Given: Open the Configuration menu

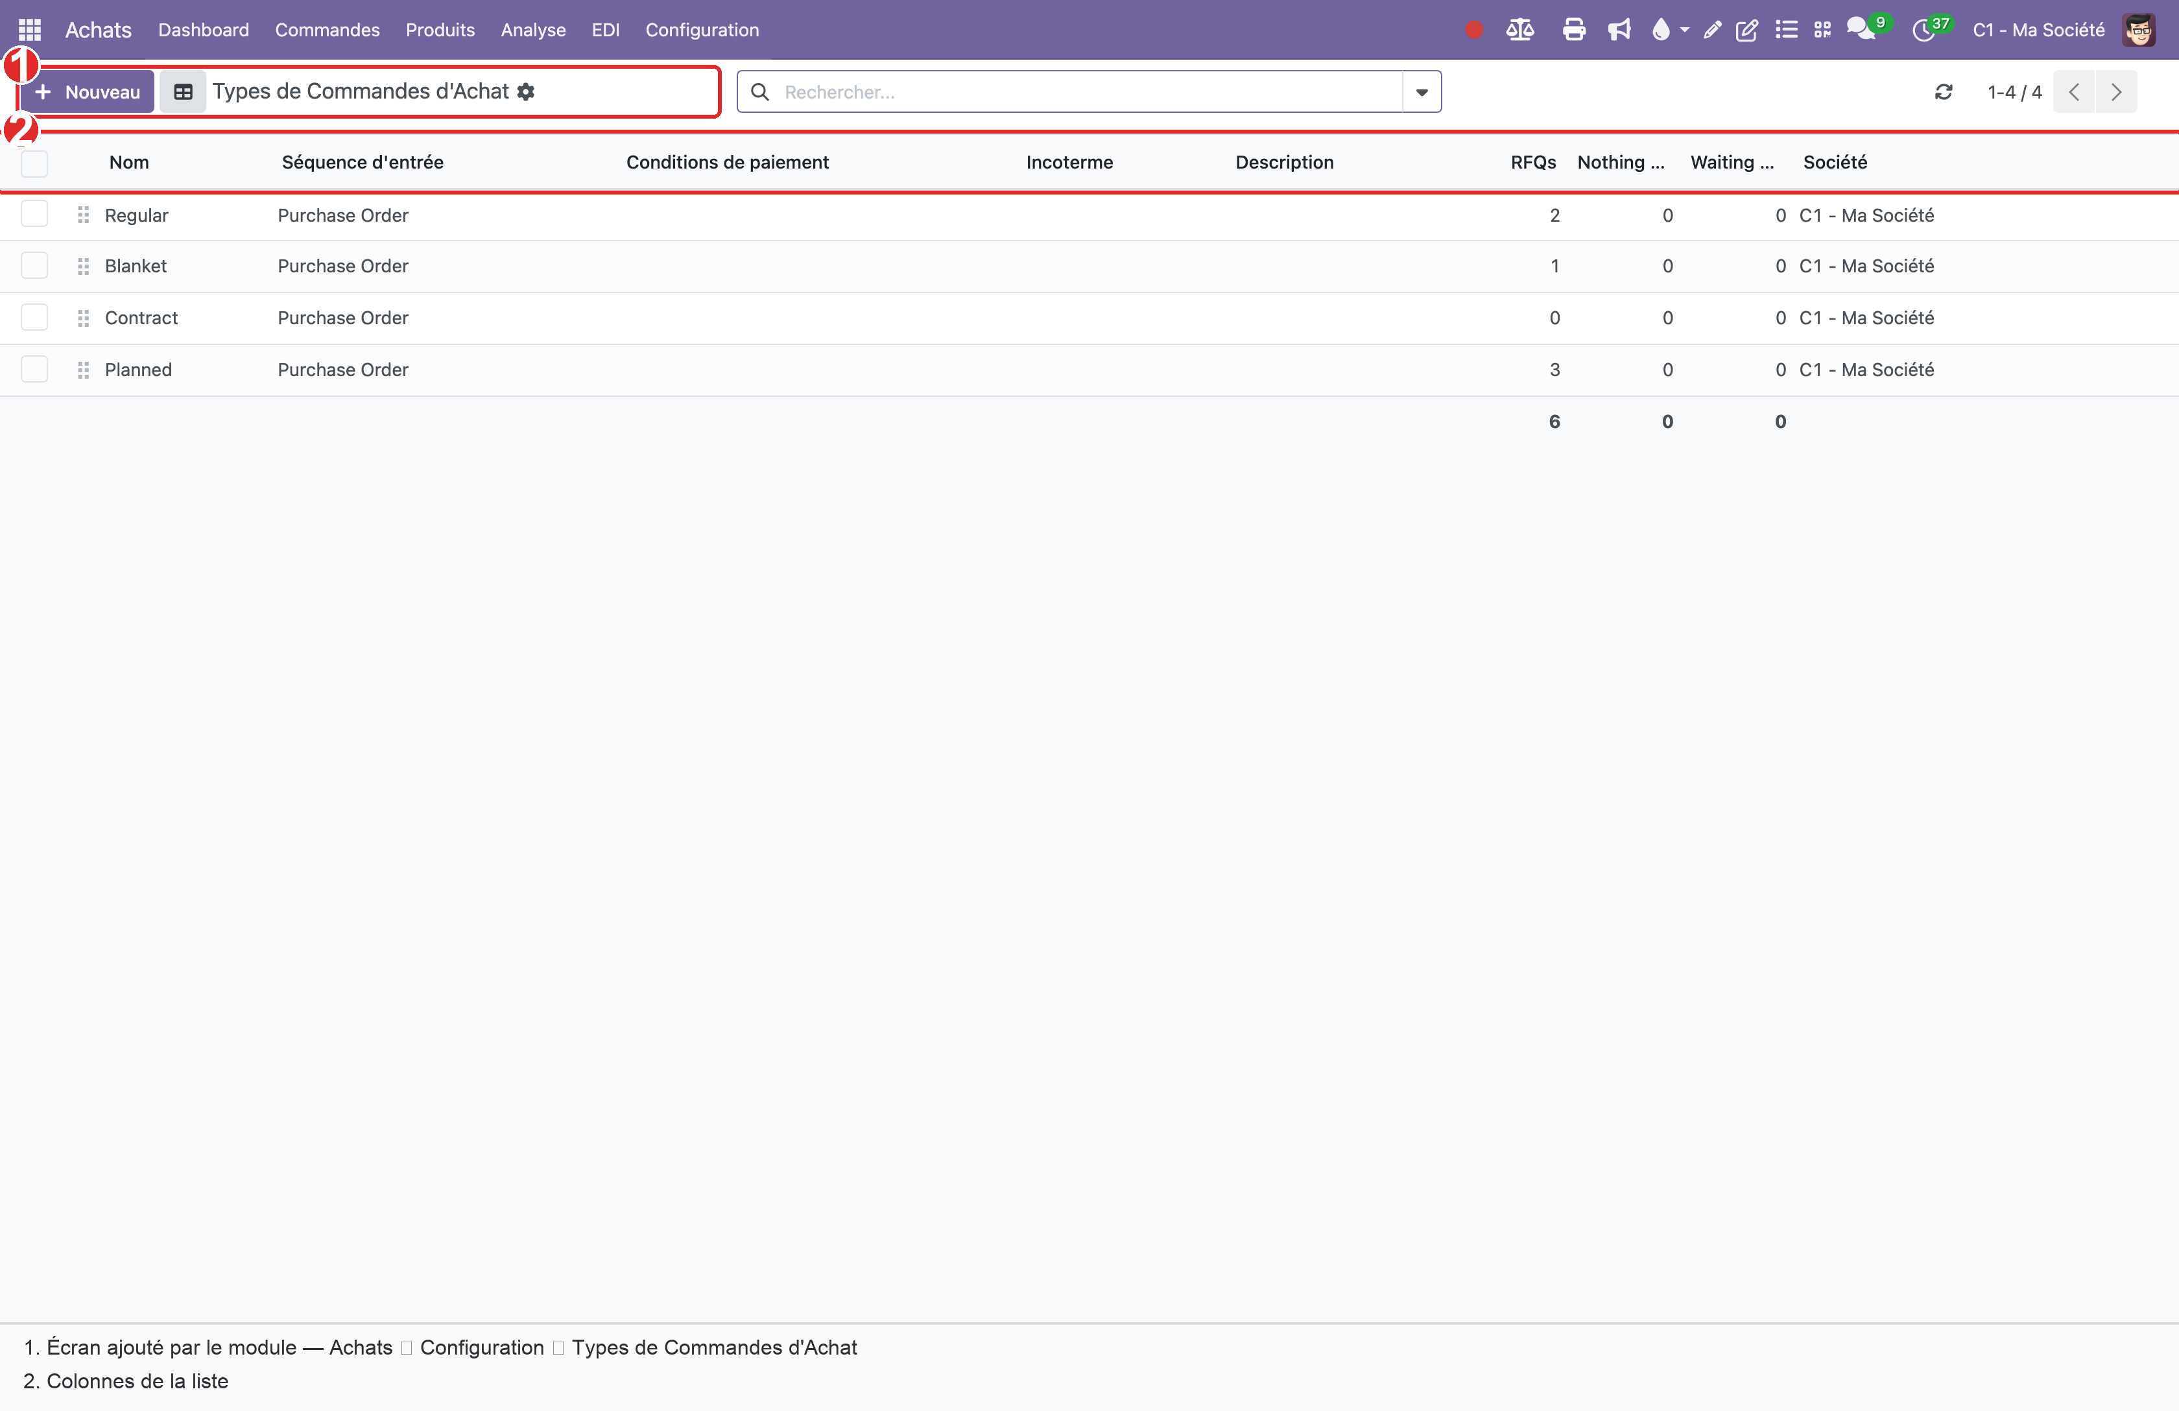Looking at the screenshot, I should pos(702,30).
